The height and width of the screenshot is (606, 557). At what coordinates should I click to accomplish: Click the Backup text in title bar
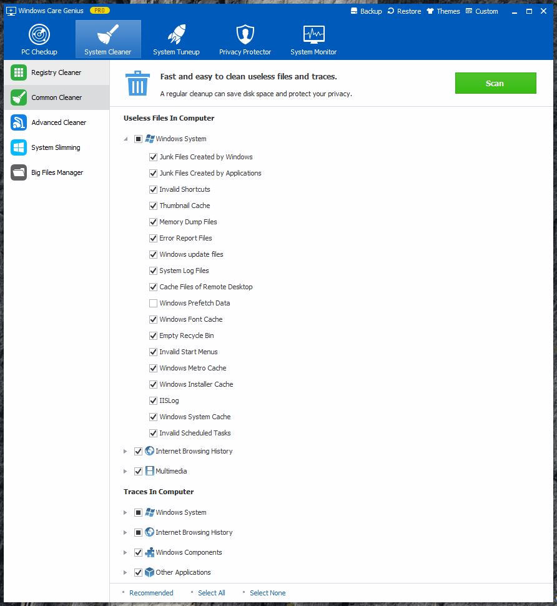click(371, 11)
